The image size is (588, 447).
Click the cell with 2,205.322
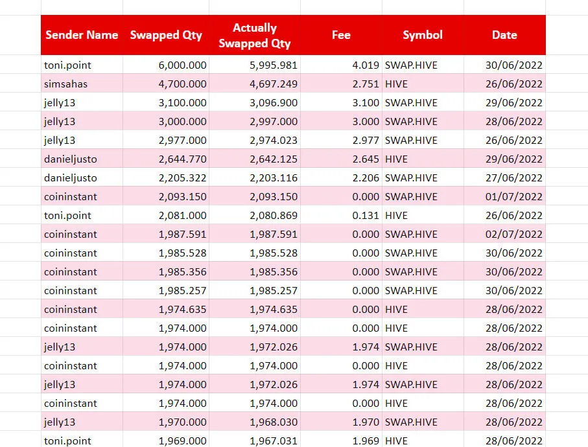[166, 178]
